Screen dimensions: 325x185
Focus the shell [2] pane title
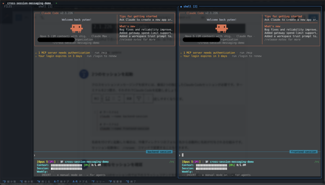point(190,6)
